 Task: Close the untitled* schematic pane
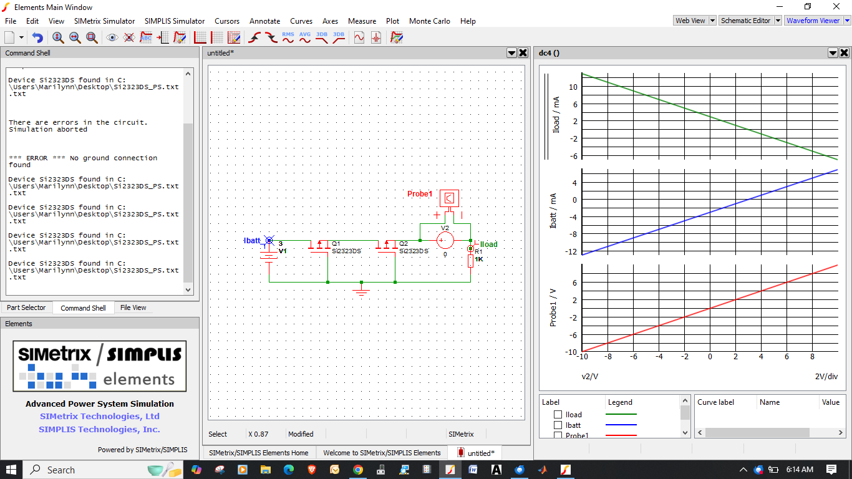(x=523, y=53)
